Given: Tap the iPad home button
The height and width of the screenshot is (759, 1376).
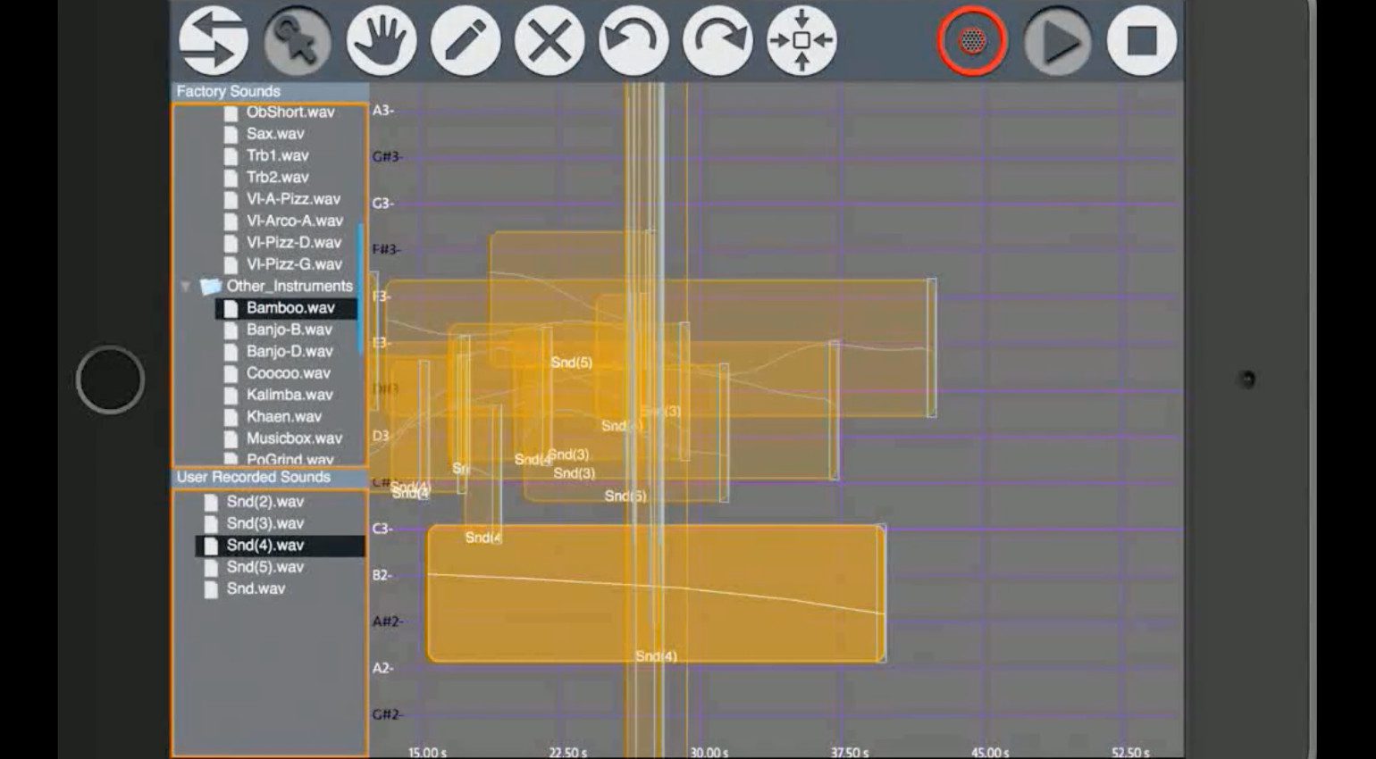Looking at the screenshot, I should pyautogui.click(x=111, y=379).
